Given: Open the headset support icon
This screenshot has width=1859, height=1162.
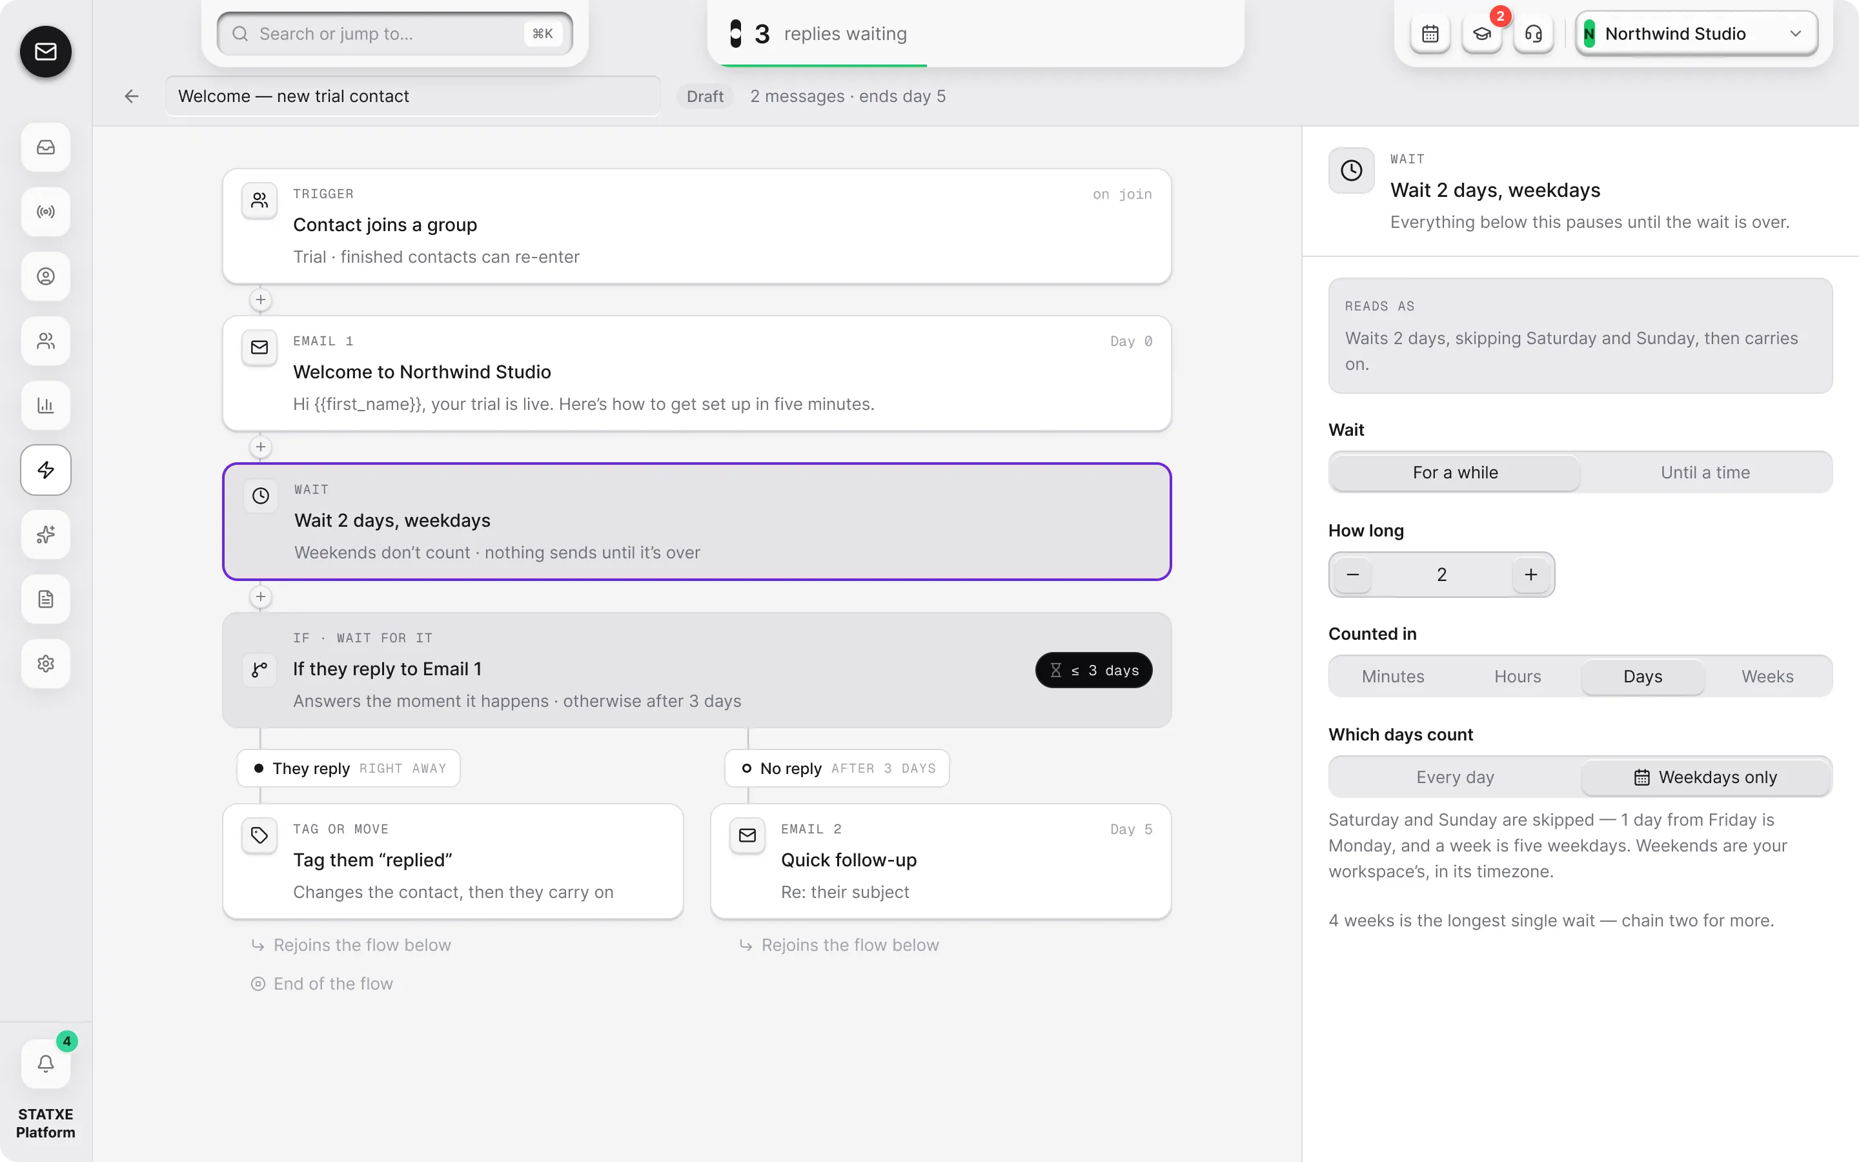Looking at the screenshot, I should [x=1532, y=34].
